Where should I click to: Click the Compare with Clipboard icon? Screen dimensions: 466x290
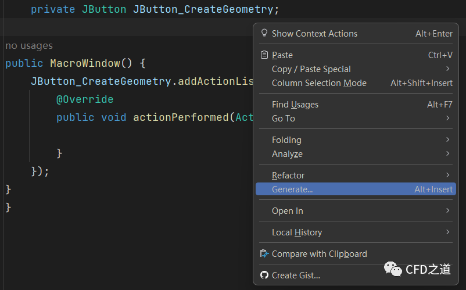point(264,254)
